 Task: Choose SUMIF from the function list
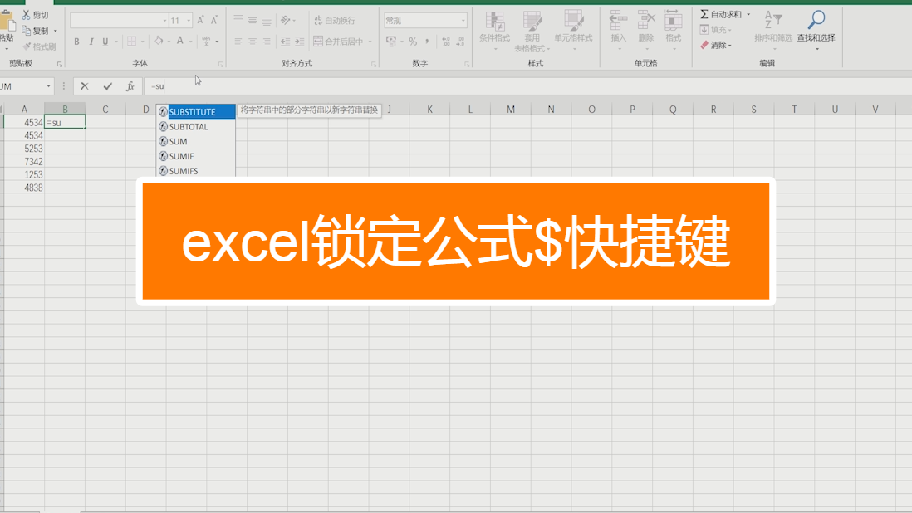[196, 156]
